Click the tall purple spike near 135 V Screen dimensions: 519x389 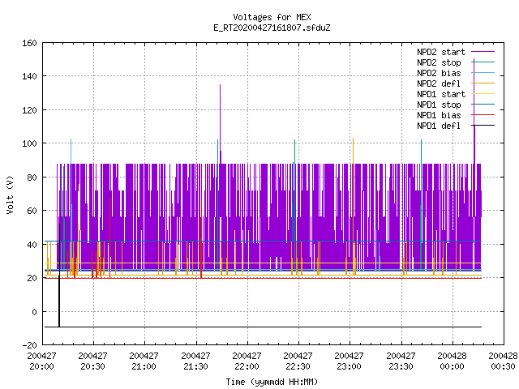pyautogui.click(x=220, y=122)
